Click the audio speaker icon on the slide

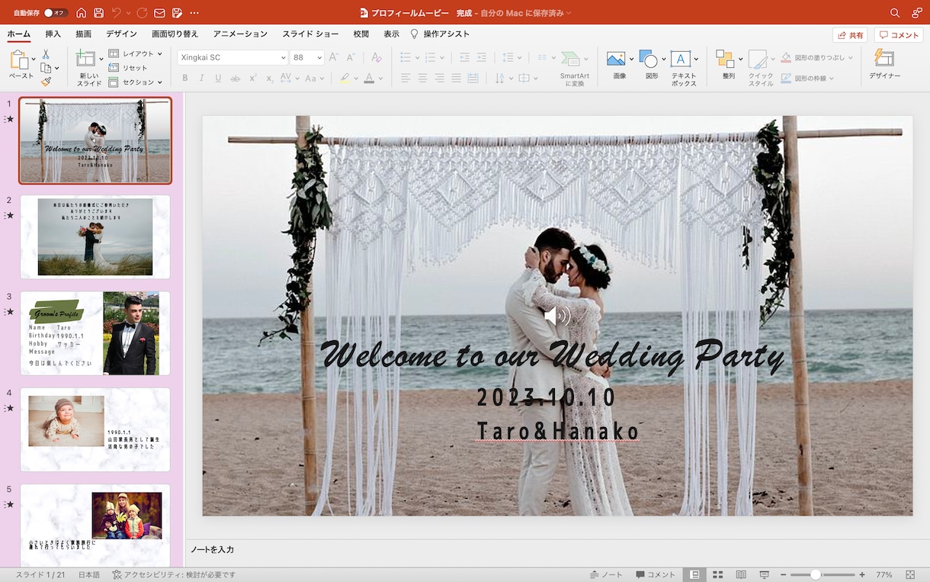(x=557, y=316)
